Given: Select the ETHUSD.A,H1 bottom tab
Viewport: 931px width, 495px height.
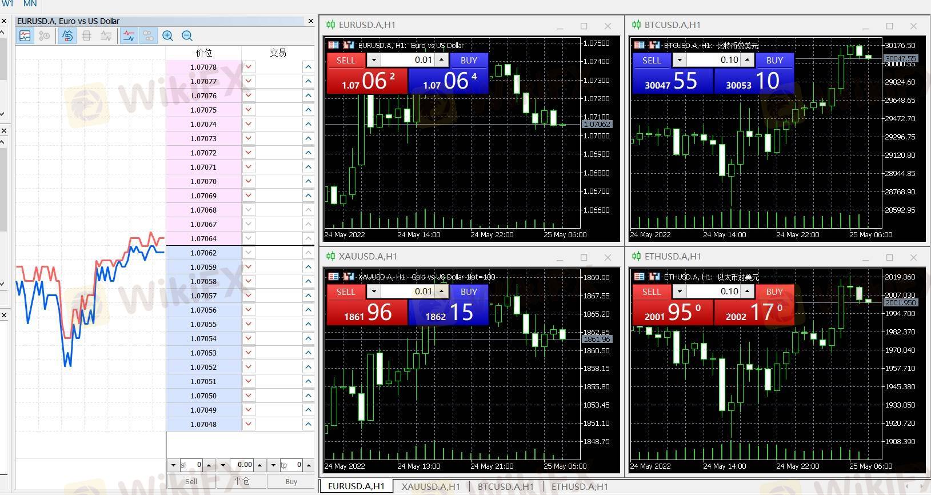Looking at the screenshot, I should (579, 486).
